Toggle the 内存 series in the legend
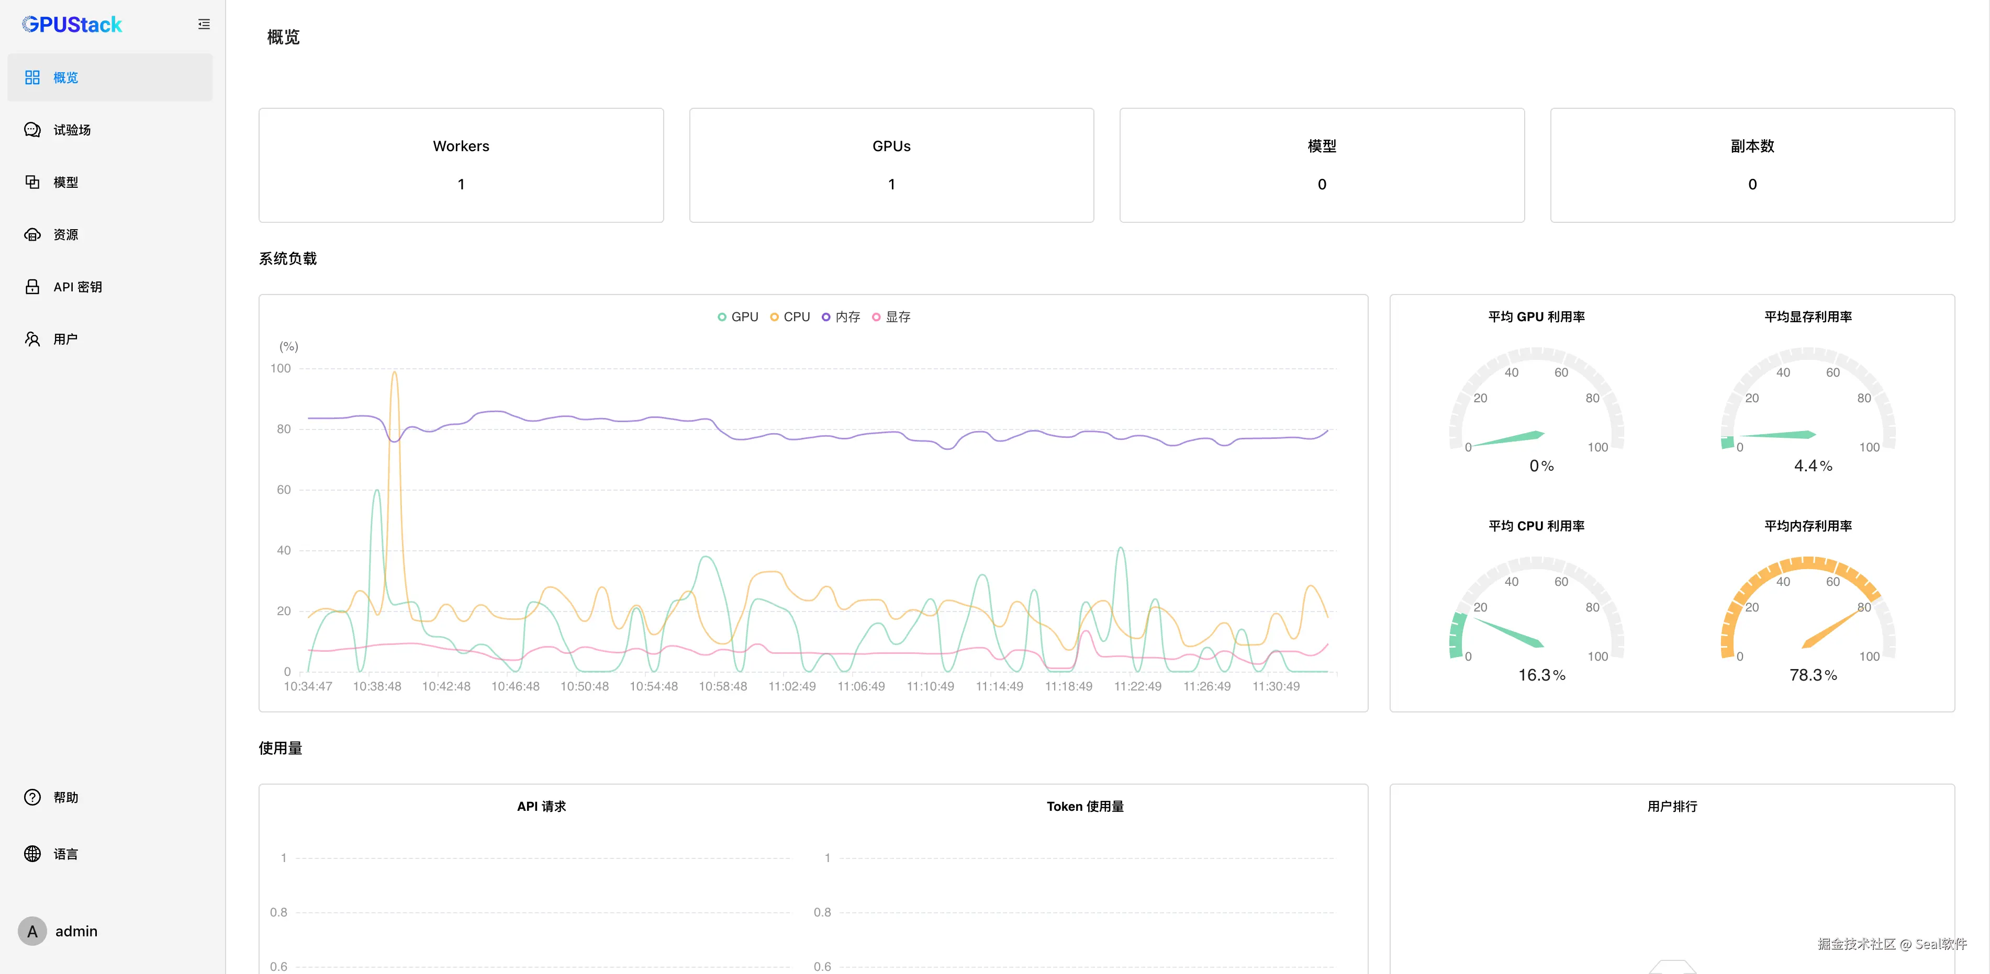1990x974 pixels. pos(841,317)
